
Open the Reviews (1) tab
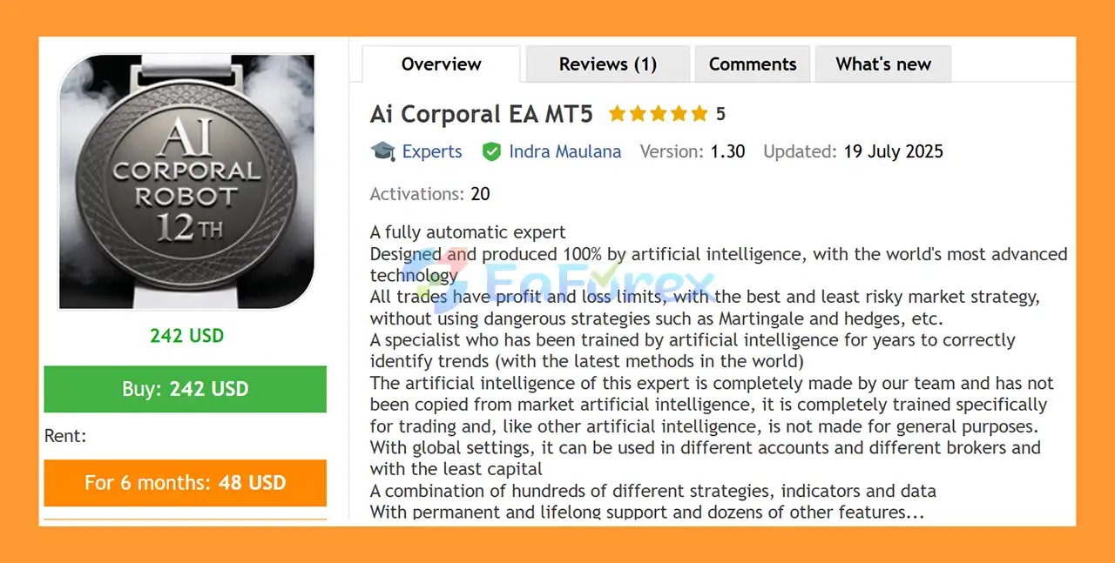608,64
